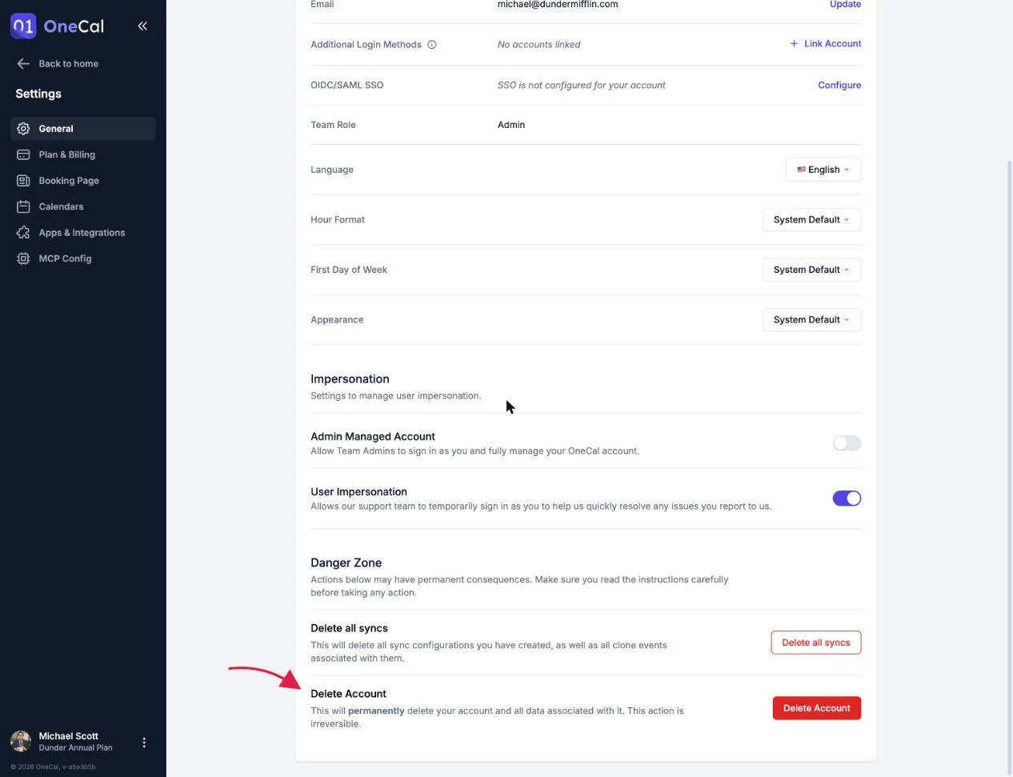Disable the User Impersonation toggle

[x=847, y=499]
